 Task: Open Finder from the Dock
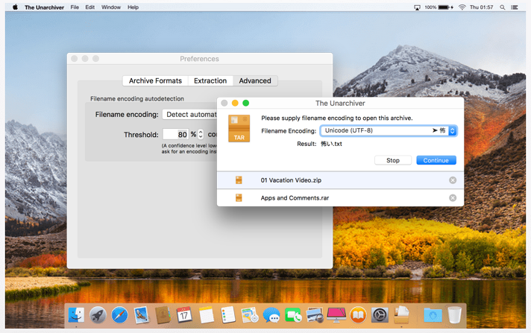tap(76, 315)
